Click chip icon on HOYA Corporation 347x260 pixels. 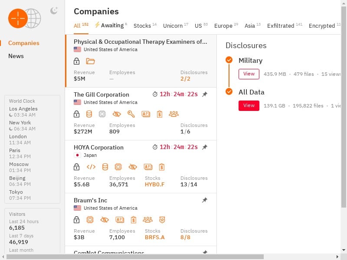(x=118, y=167)
